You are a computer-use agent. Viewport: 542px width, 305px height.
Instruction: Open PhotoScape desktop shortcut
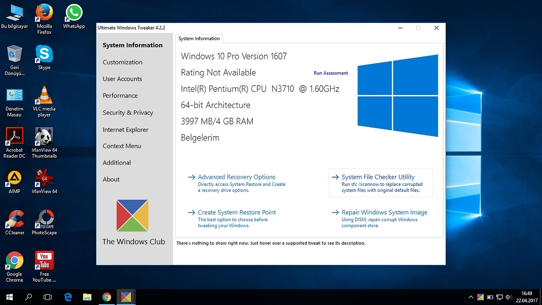click(x=44, y=223)
